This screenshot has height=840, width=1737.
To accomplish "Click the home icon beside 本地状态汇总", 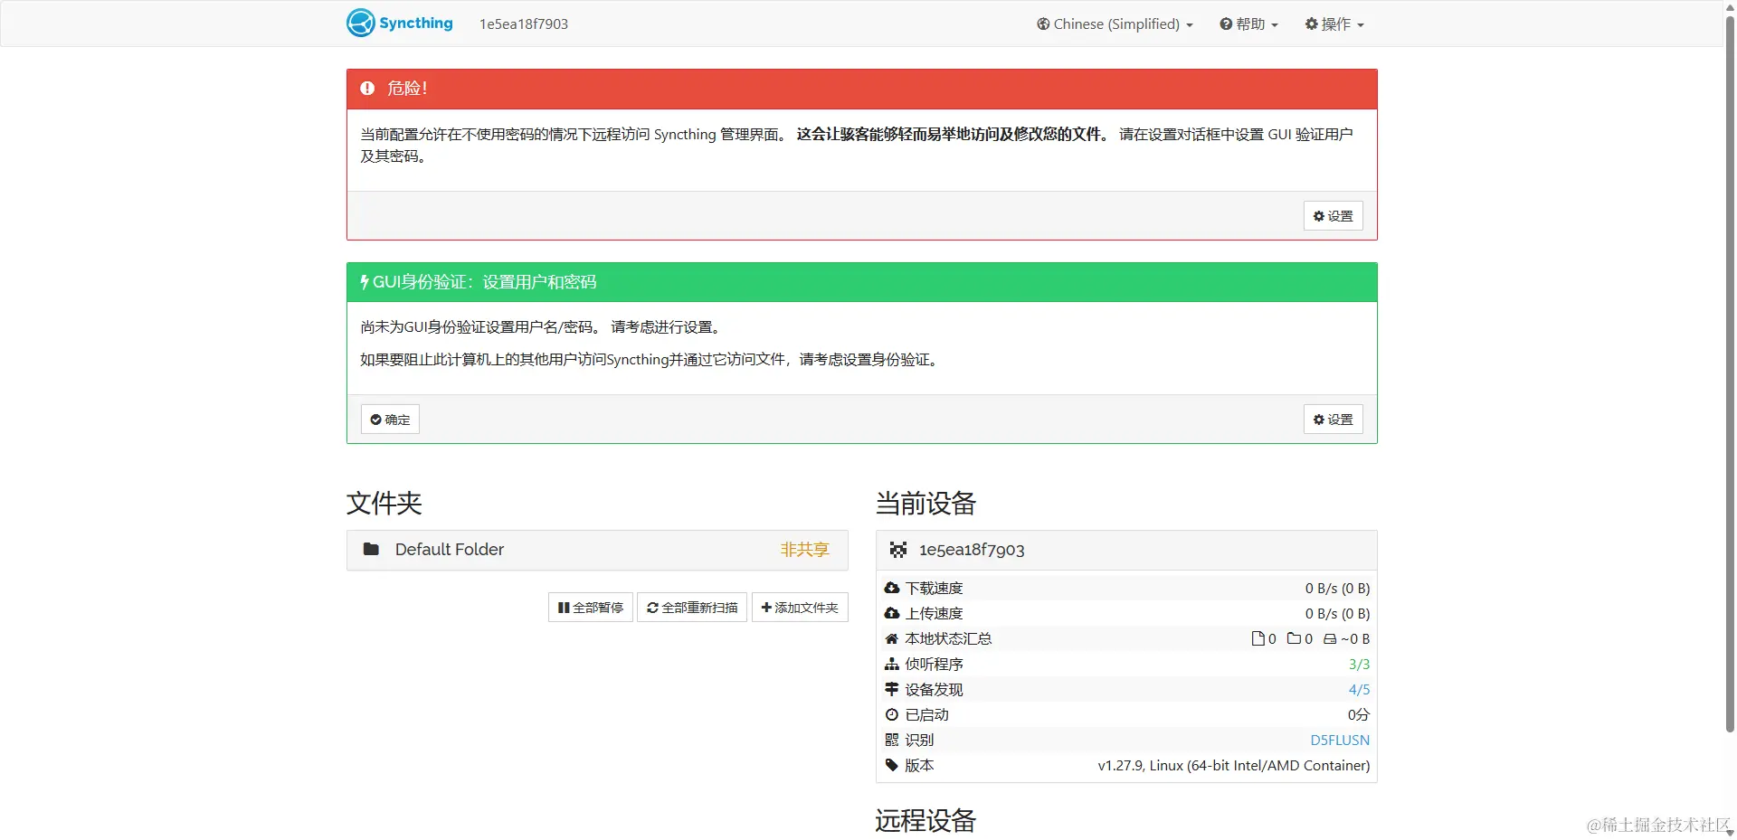I will click(892, 638).
